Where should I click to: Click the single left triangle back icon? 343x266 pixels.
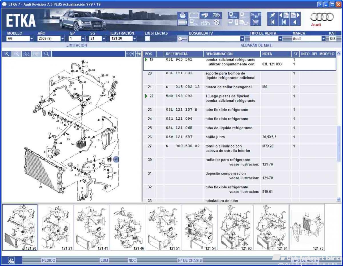click(295, 22)
